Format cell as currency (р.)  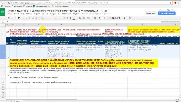point(23,18)
